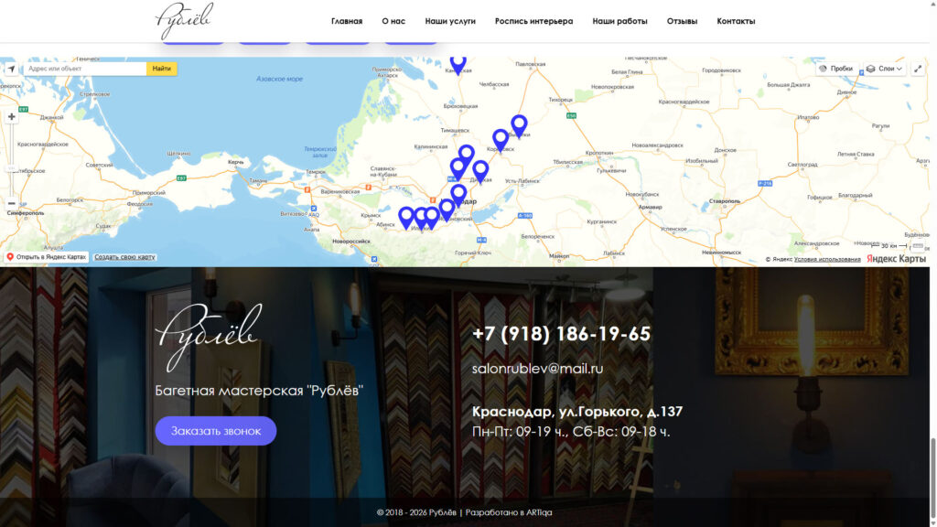Go to the Контакты page
The height and width of the screenshot is (527, 937).
coord(736,21)
